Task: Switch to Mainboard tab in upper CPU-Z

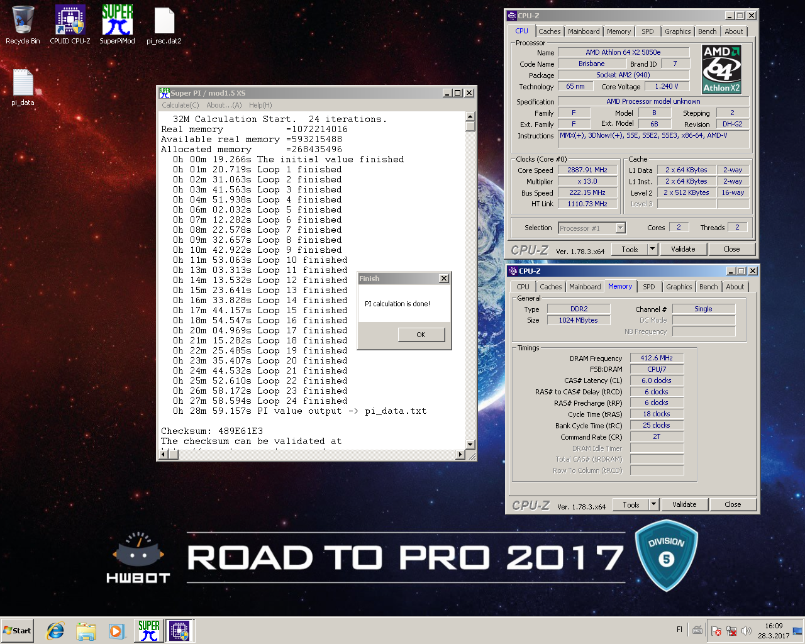Action: tap(584, 31)
